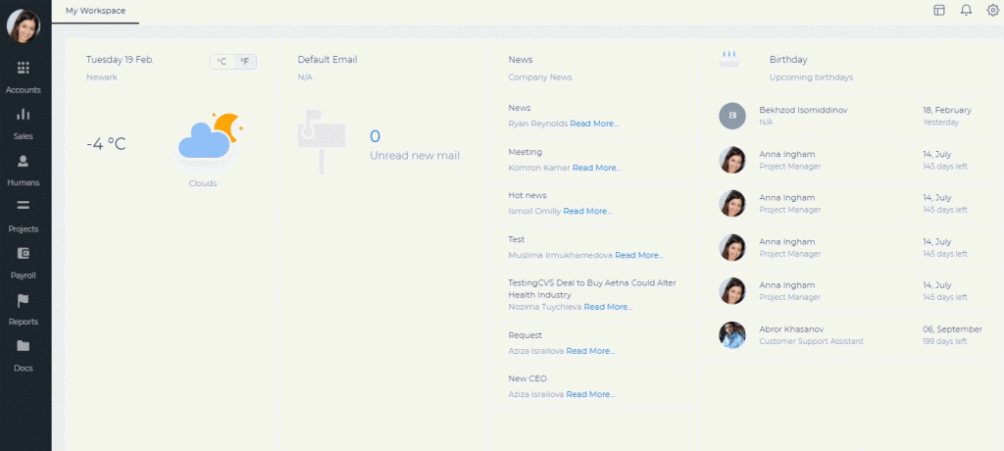Read more of Komron Kamar Meeting
The image size is (1004, 451).
point(597,168)
